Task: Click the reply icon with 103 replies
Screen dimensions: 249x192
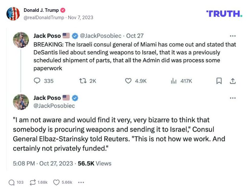Action: pyautogui.click(x=12, y=182)
